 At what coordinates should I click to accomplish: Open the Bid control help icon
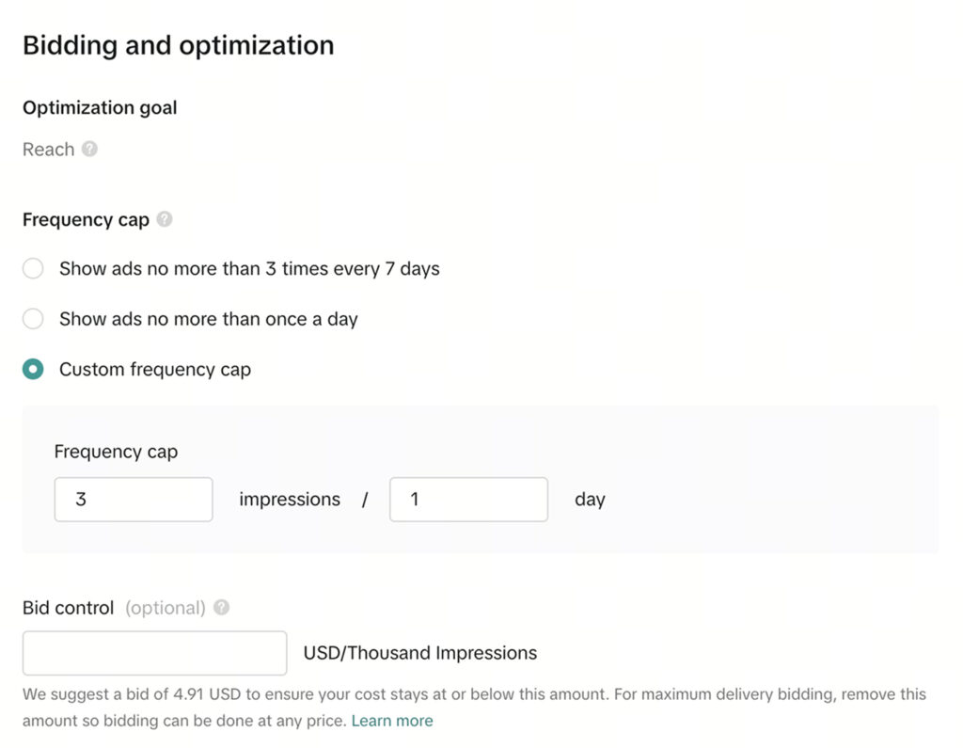(221, 608)
